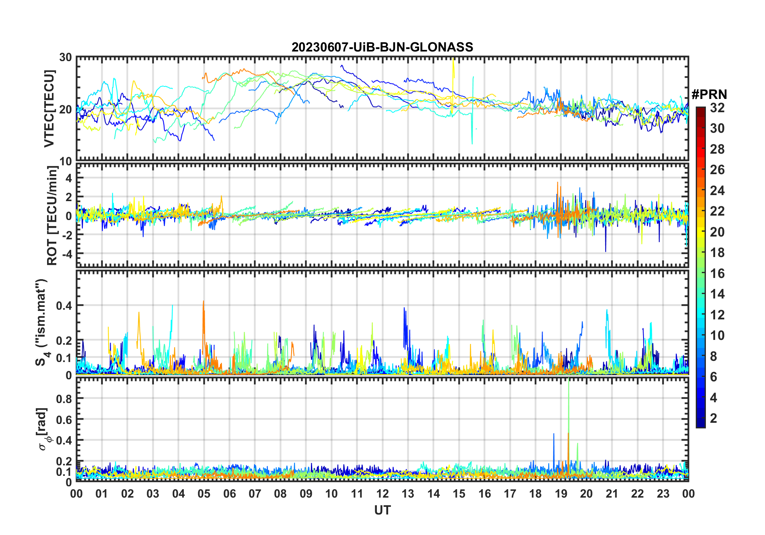Click the 30 tick on the VTEC axis

coord(66,58)
